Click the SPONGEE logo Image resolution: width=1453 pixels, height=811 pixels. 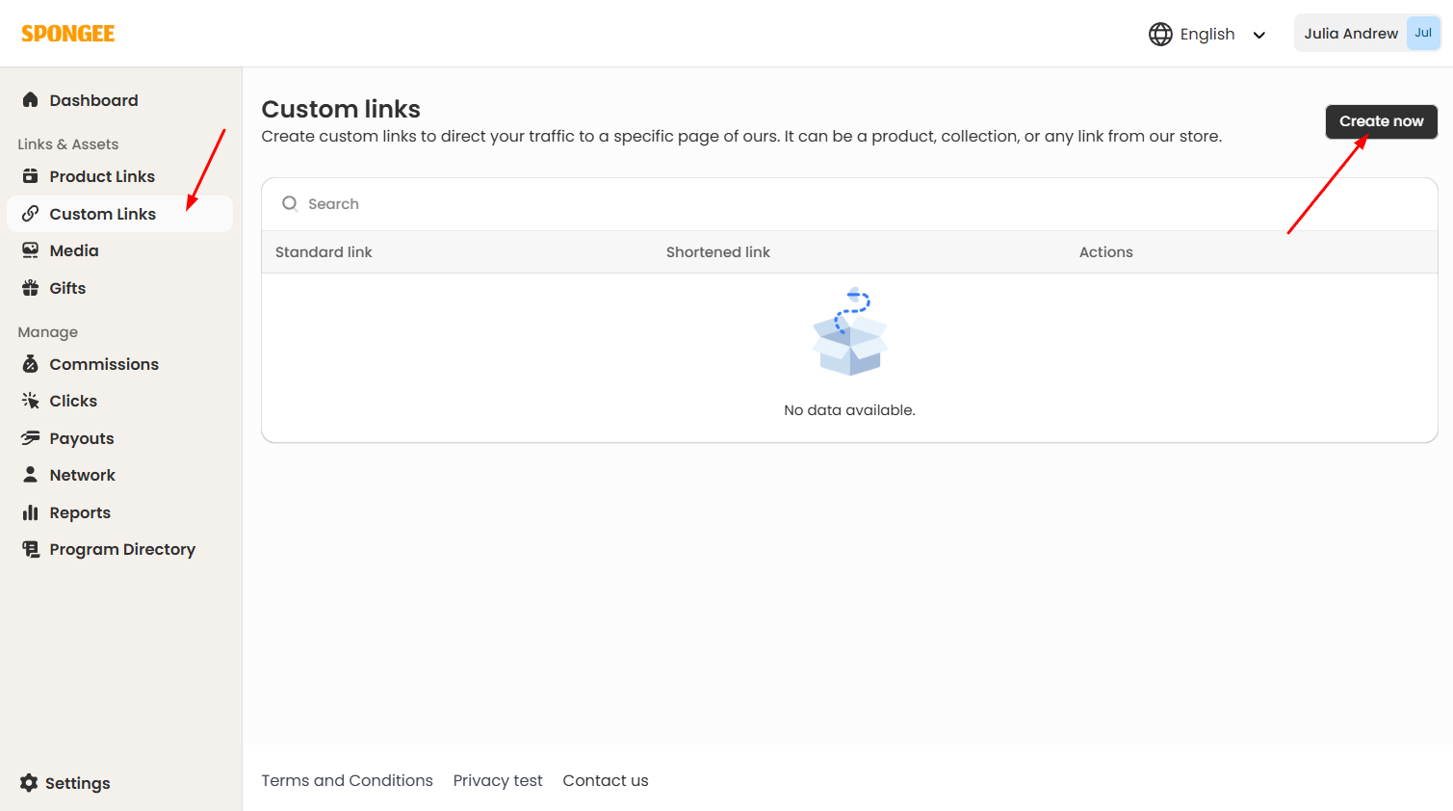pyautogui.click(x=68, y=34)
